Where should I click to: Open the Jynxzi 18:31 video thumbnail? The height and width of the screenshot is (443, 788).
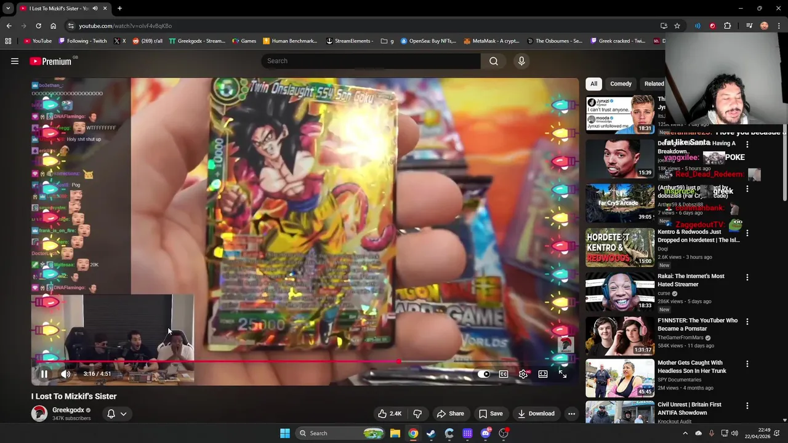620,114
